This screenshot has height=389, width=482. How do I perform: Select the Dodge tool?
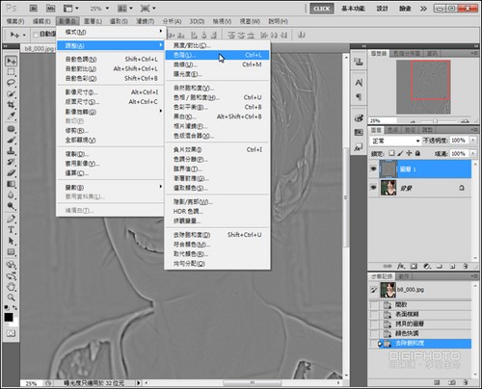[x=12, y=206]
